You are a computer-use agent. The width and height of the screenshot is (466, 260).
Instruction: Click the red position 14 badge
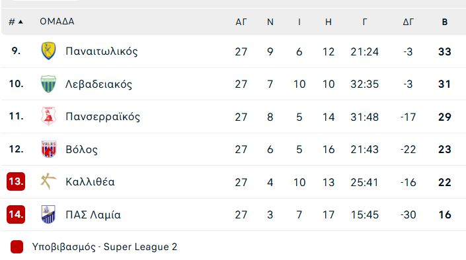click(x=16, y=214)
